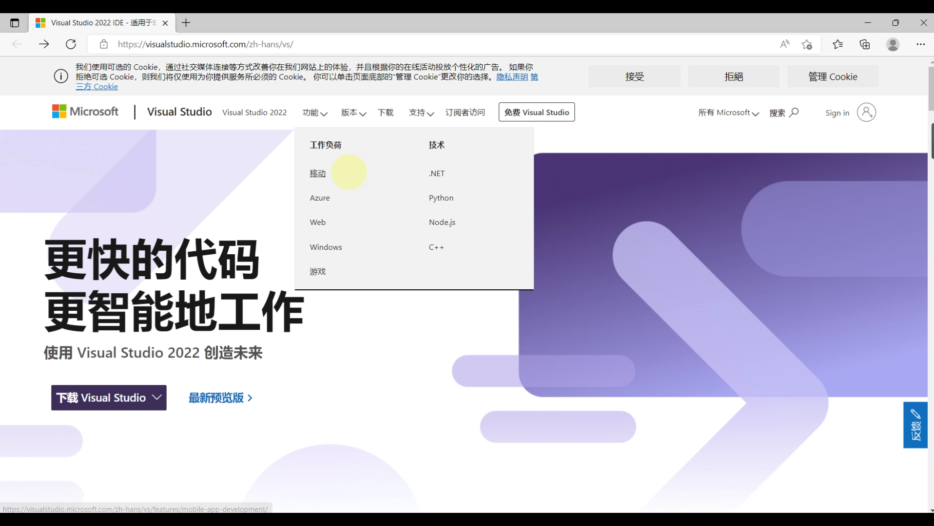Open a new browser tab
This screenshot has height=526, width=934.
[x=186, y=23]
